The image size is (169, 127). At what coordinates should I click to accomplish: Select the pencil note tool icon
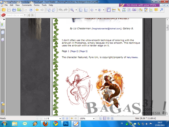[146, 10]
